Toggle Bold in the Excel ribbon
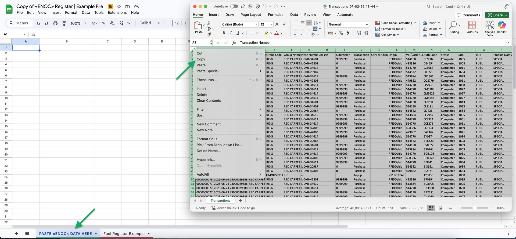Screen dimensions: 516x239 [224, 33]
